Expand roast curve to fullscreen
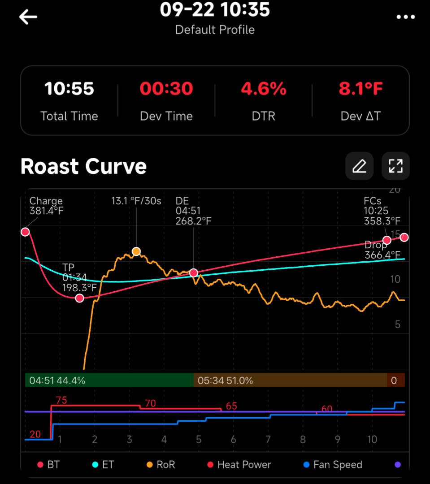Viewport: 430px width, 484px height. point(395,166)
